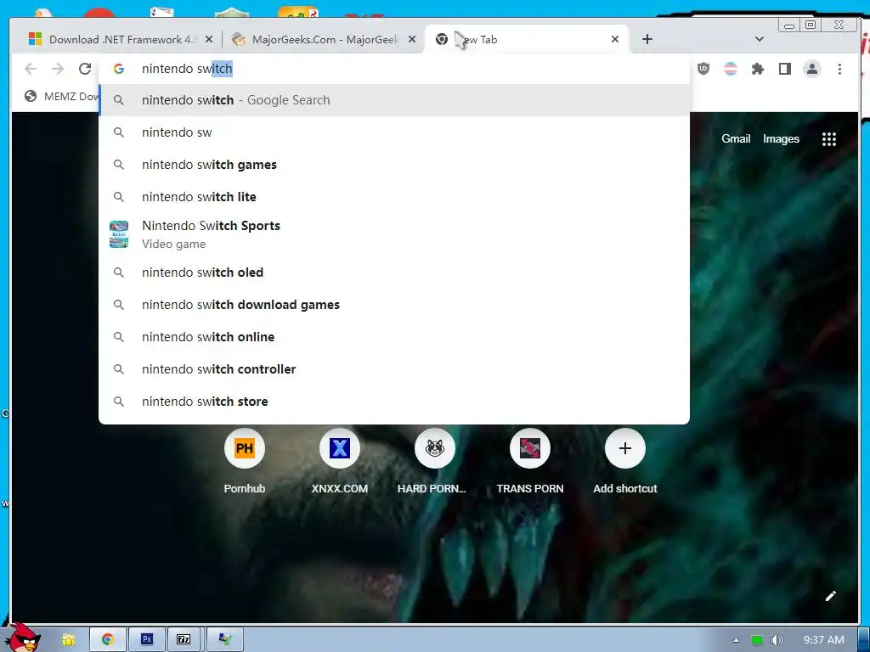
Task: Pick the Nintendo Switch Sports video game suggestion
Action: [394, 234]
